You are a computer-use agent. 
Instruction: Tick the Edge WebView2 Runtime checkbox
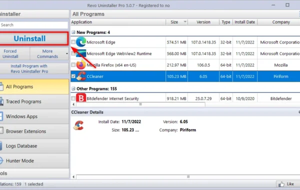pos(73,53)
